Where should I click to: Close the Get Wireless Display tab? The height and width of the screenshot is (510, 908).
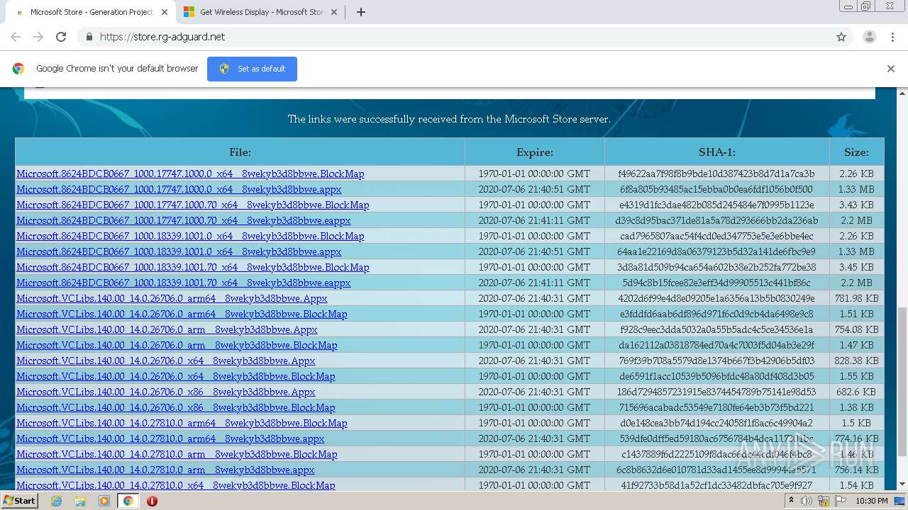point(334,12)
